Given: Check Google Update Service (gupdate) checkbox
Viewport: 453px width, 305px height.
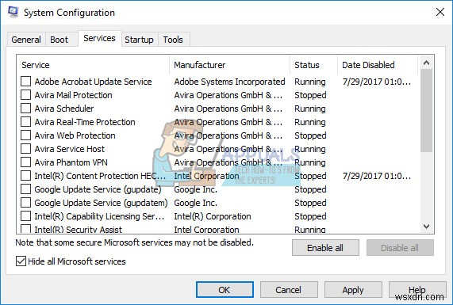Looking at the screenshot, I should [x=25, y=189].
